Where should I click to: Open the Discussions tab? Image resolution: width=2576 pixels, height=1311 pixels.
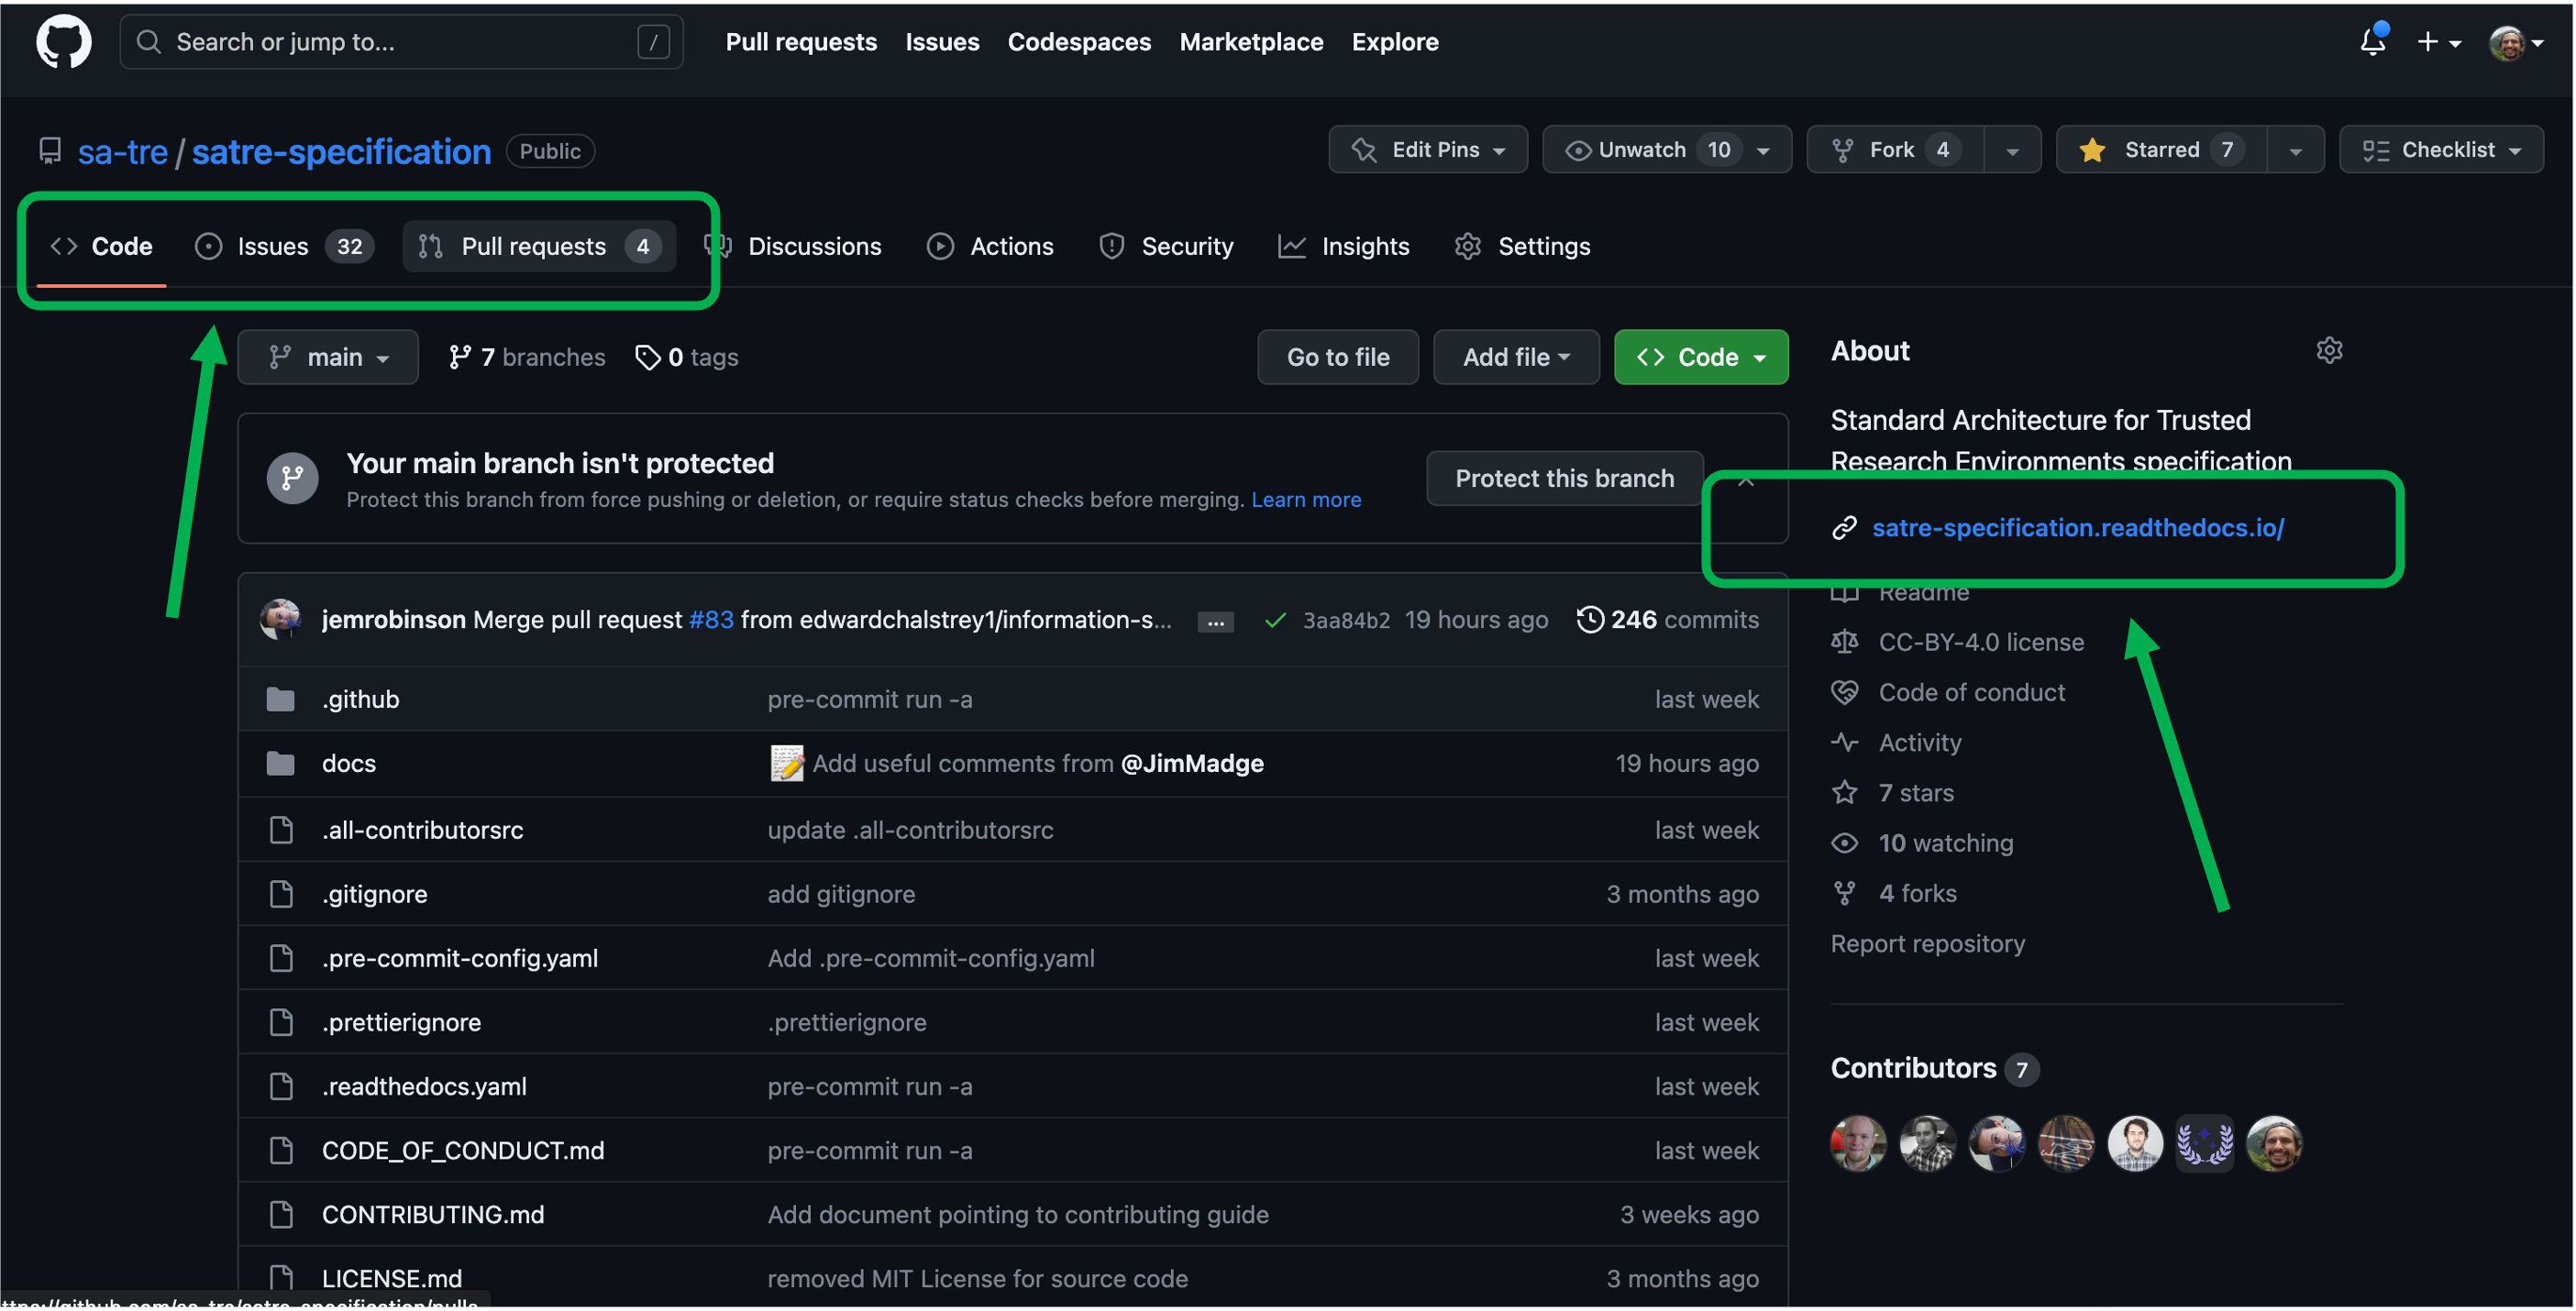click(x=793, y=246)
